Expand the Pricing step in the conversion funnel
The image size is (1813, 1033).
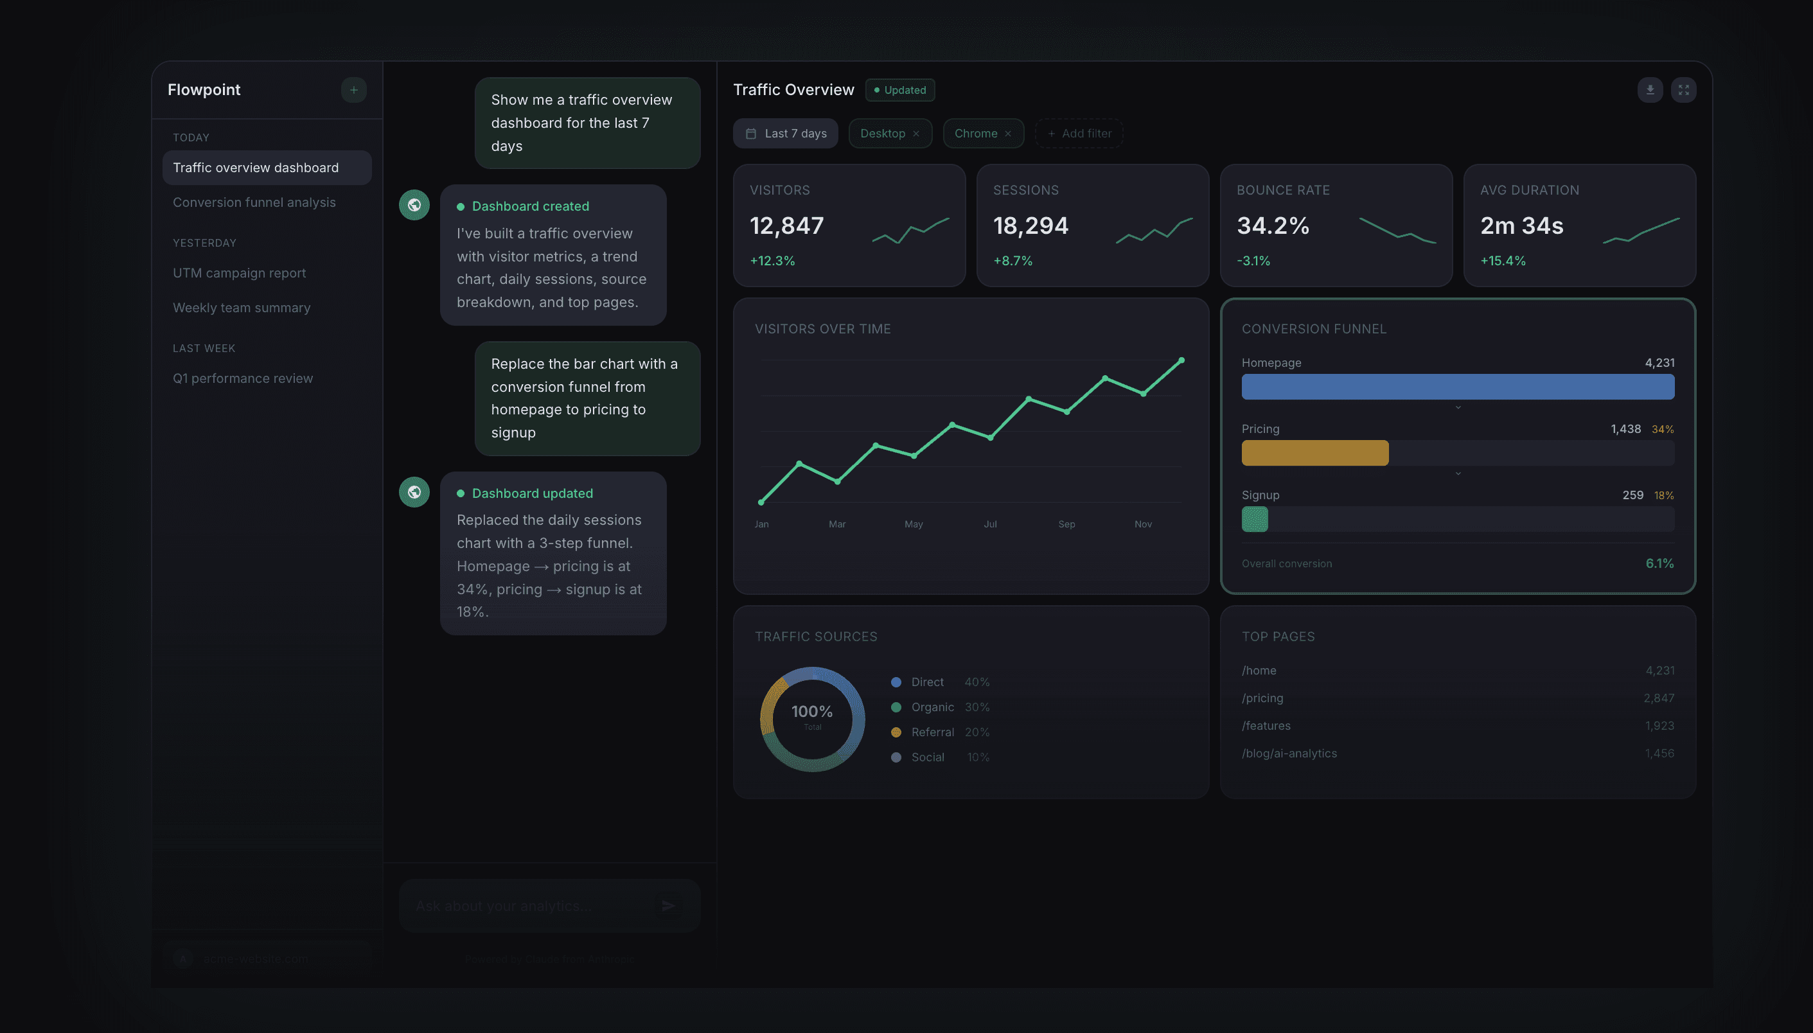(1458, 473)
